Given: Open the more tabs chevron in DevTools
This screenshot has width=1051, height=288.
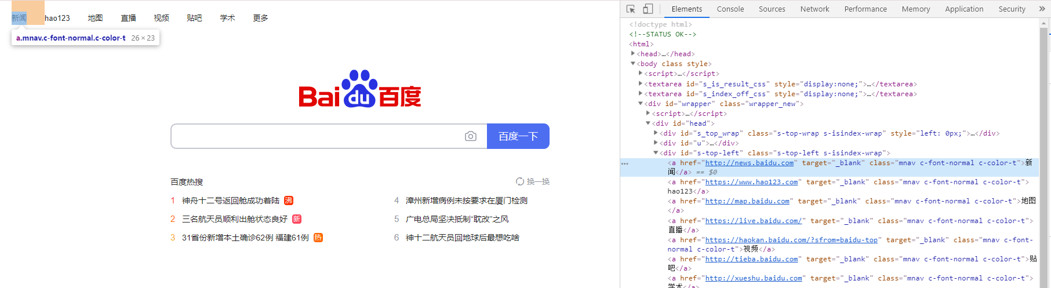Looking at the screenshot, I should coord(1042,9).
